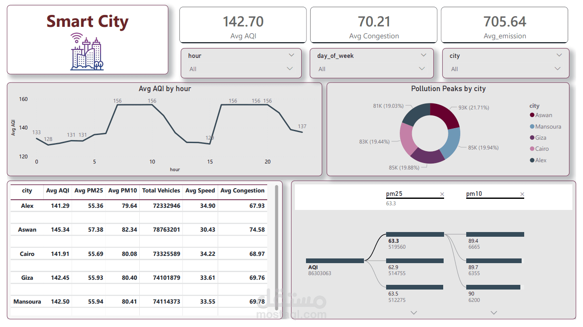The width and height of the screenshot is (583, 327).
Task: Sort table by the Avg Speed column header
Action: point(200,191)
